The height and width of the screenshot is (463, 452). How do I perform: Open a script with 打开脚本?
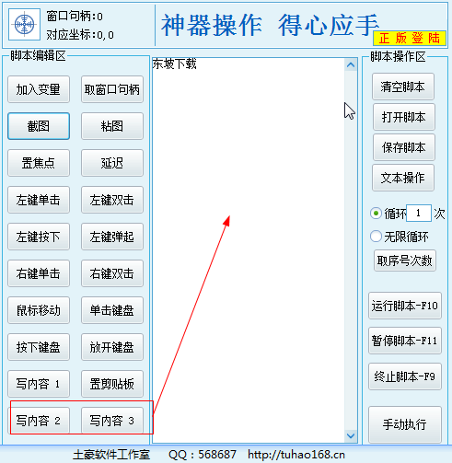tap(404, 117)
